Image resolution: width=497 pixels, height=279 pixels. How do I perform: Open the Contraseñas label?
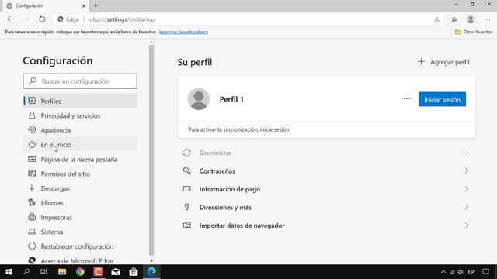click(217, 171)
